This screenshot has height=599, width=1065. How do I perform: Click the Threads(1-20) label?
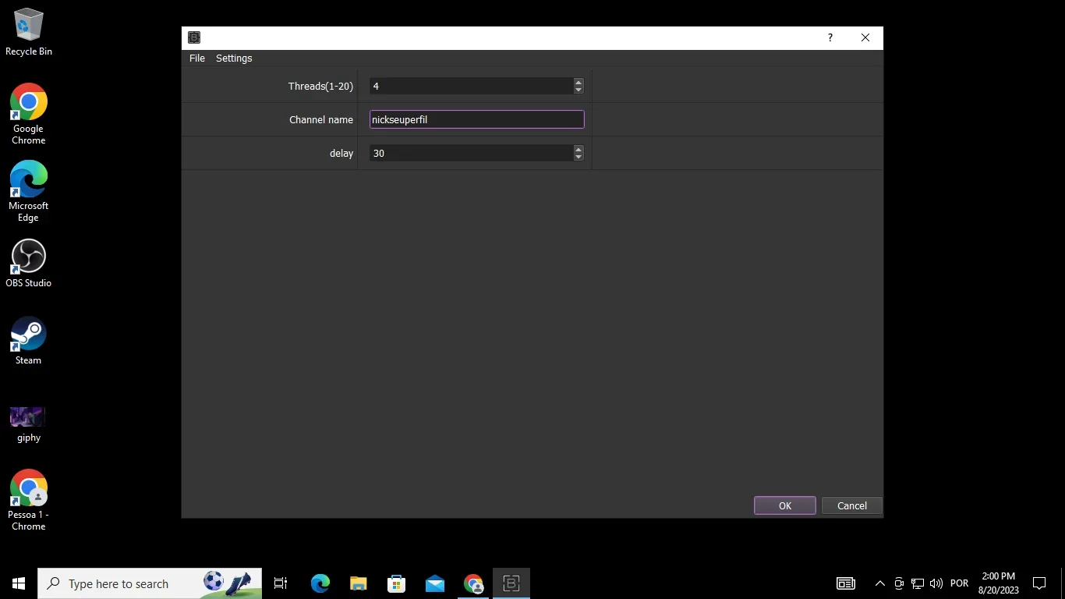point(320,86)
